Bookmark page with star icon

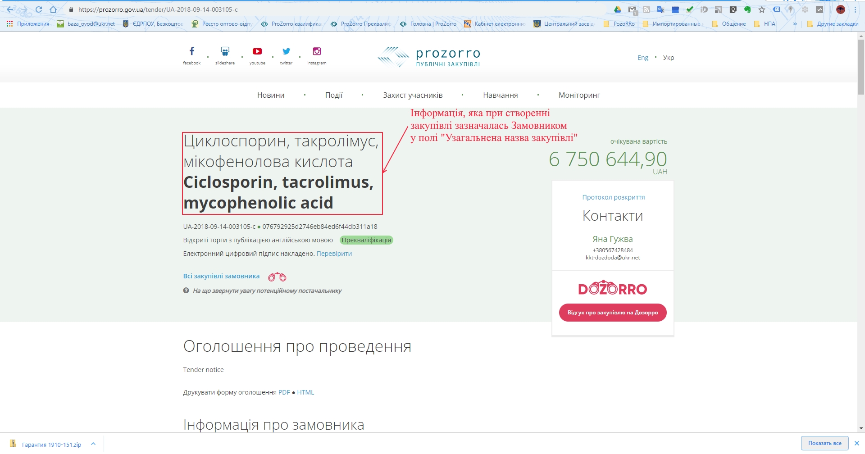[762, 9]
